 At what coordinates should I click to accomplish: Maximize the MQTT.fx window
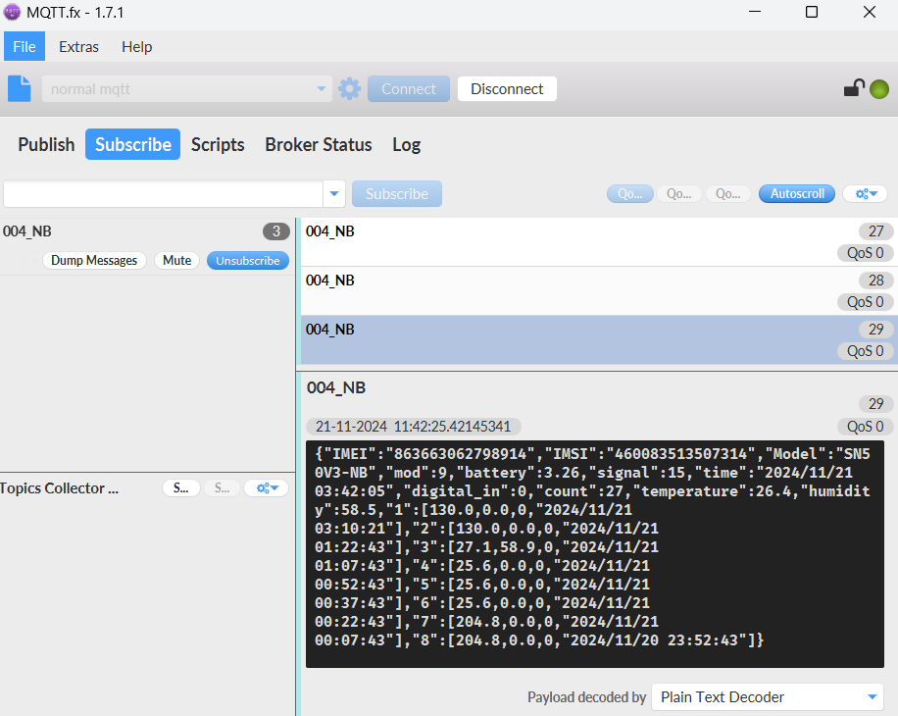point(812,12)
